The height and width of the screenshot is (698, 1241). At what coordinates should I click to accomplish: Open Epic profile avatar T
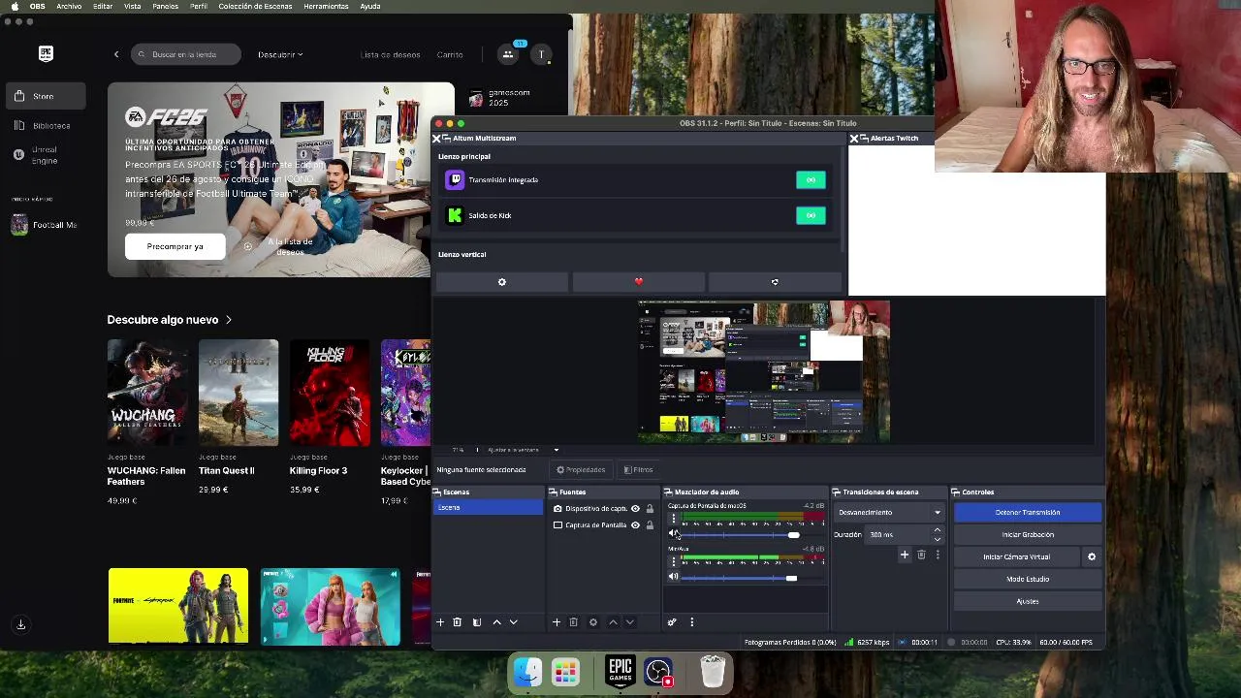[x=541, y=54]
